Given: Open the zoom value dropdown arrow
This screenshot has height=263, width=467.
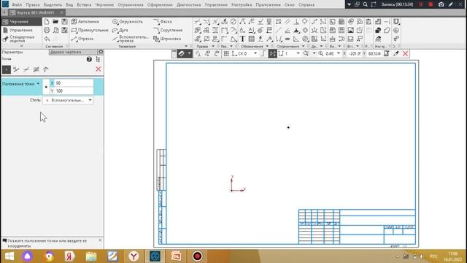Looking at the screenshot, I should point(339,53).
